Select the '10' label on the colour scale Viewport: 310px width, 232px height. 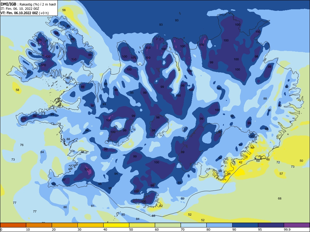tap(28, 230)
